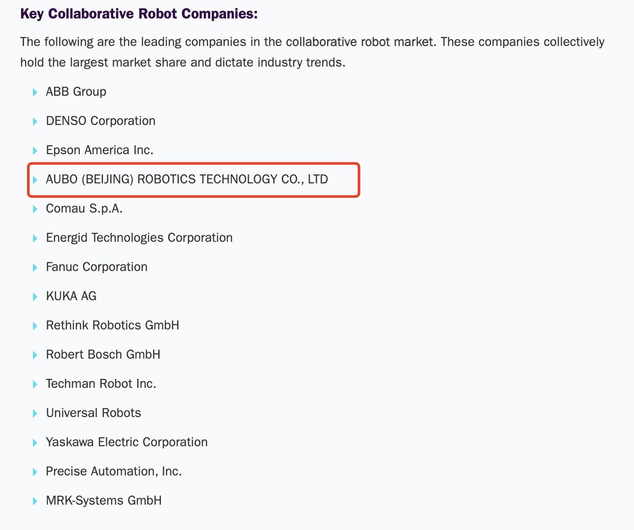
Task: Click bullet arrow beside Epson America Inc.
Action: coord(35,151)
